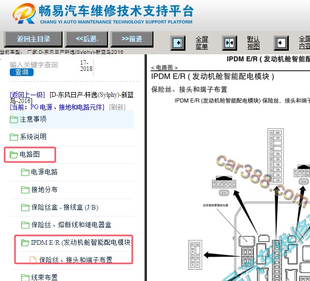310x281 pixels.
Task: Click the folder icon beside 系统说明
Action: click(14, 137)
